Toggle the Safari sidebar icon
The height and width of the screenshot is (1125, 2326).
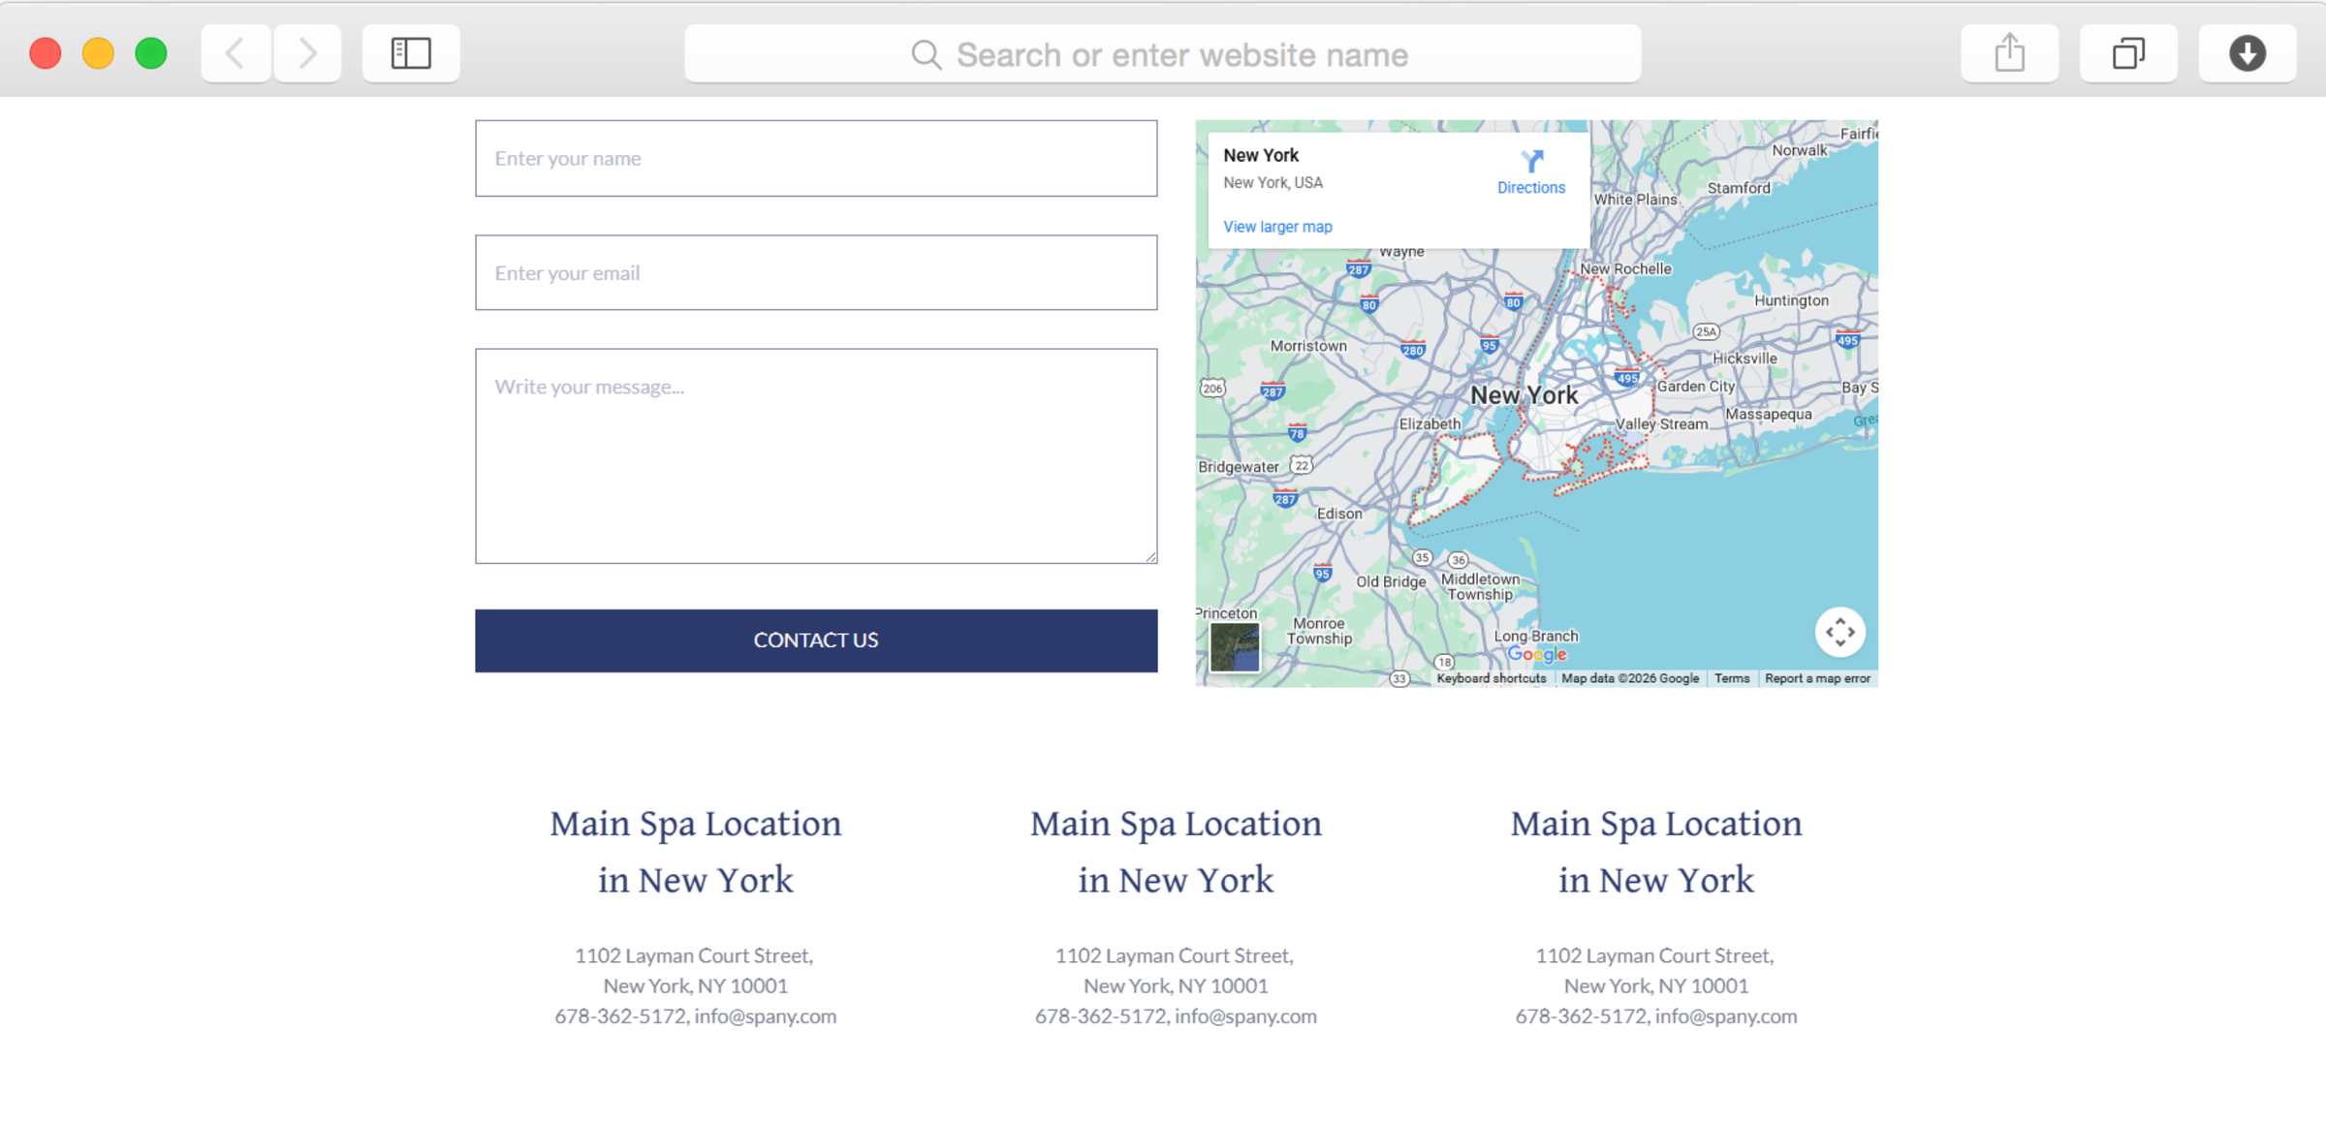coord(411,53)
